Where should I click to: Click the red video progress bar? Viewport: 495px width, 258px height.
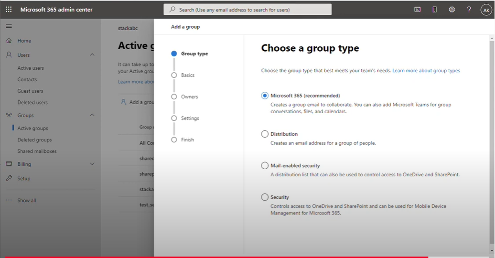pyautogui.click(x=216, y=257)
